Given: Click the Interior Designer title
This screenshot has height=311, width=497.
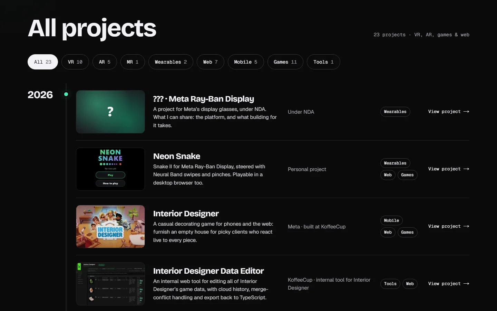Looking at the screenshot, I should pyautogui.click(x=186, y=214).
